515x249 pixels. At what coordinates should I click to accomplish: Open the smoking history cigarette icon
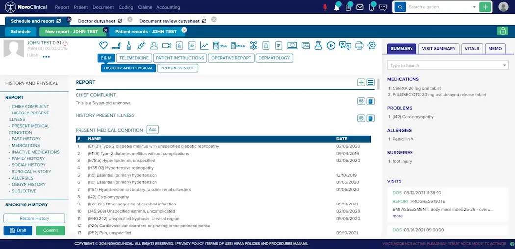(116, 45)
